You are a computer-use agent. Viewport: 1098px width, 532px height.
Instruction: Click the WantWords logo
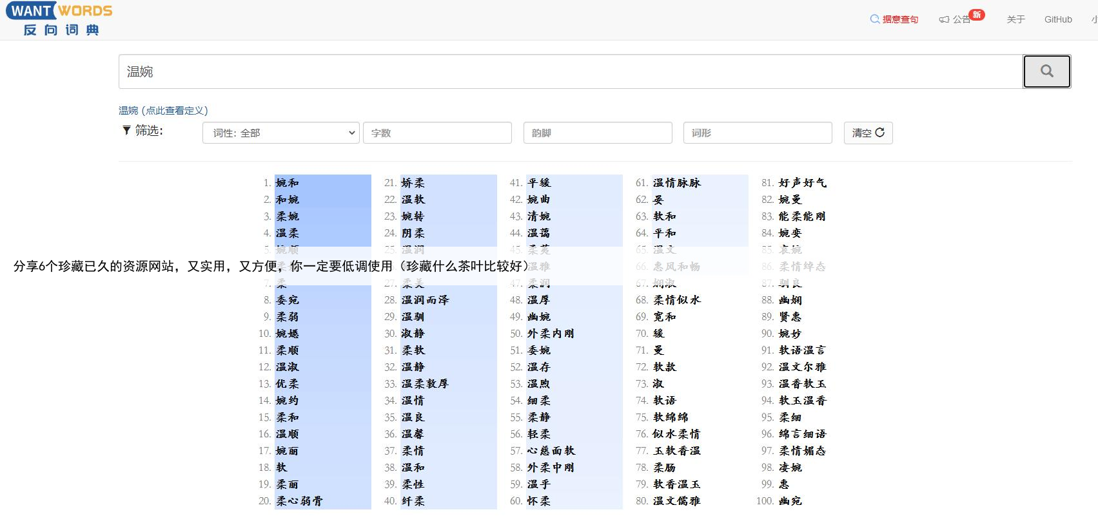click(x=59, y=20)
